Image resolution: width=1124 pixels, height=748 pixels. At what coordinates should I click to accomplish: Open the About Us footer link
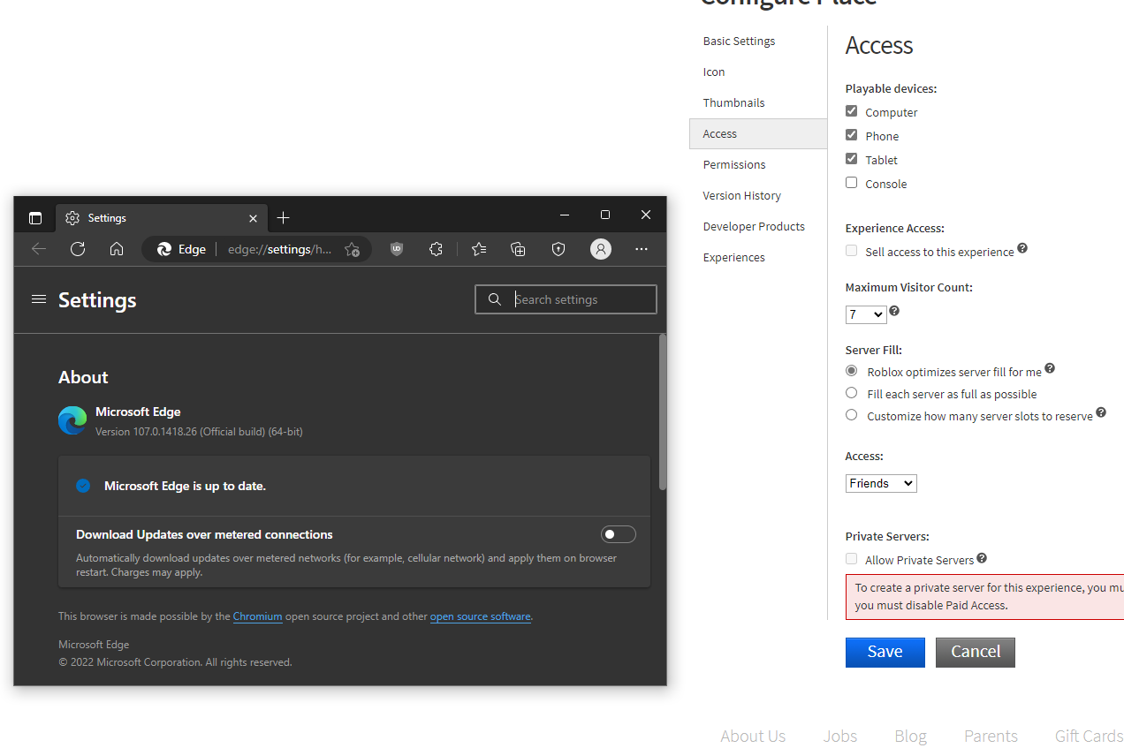click(753, 736)
